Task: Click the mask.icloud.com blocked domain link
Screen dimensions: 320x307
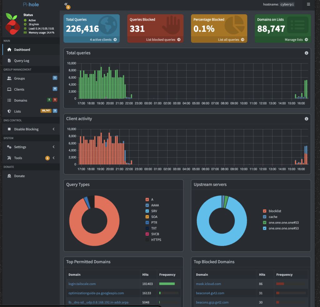Action: click(x=208, y=284)
